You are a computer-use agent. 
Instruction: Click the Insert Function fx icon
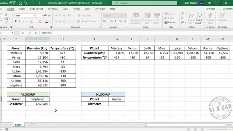tap(36, 33)
